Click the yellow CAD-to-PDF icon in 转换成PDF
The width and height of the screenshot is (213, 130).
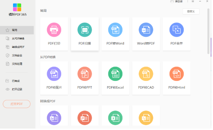146,118
